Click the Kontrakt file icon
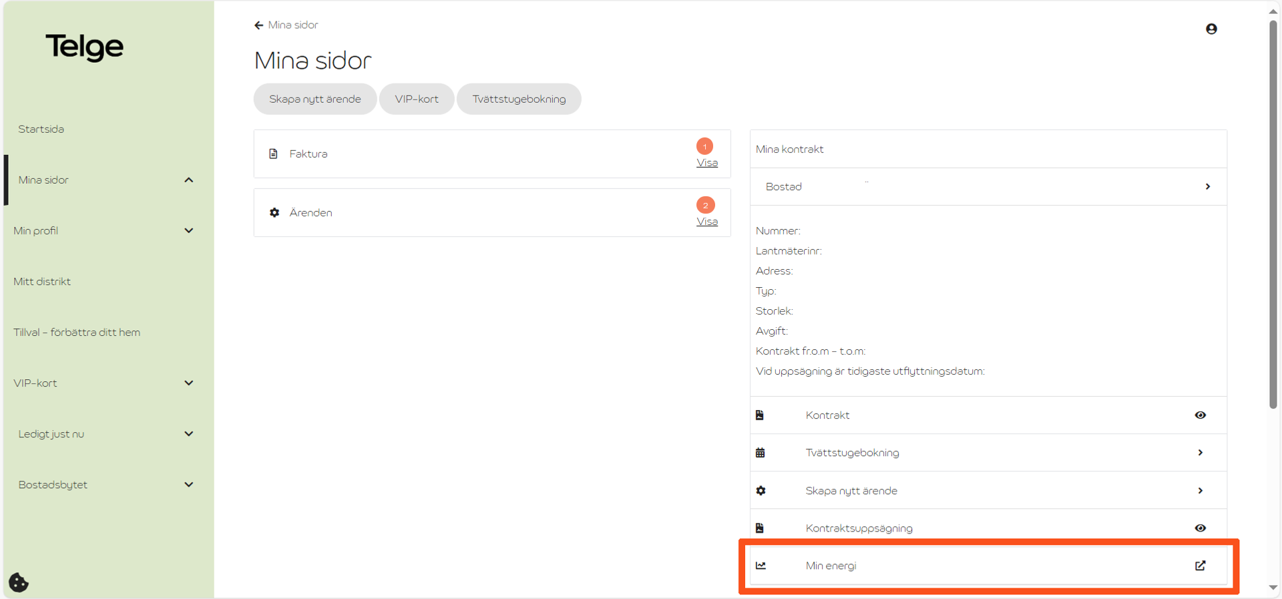The width and height of the screenshot is (1282, 599). coord(760,415)
